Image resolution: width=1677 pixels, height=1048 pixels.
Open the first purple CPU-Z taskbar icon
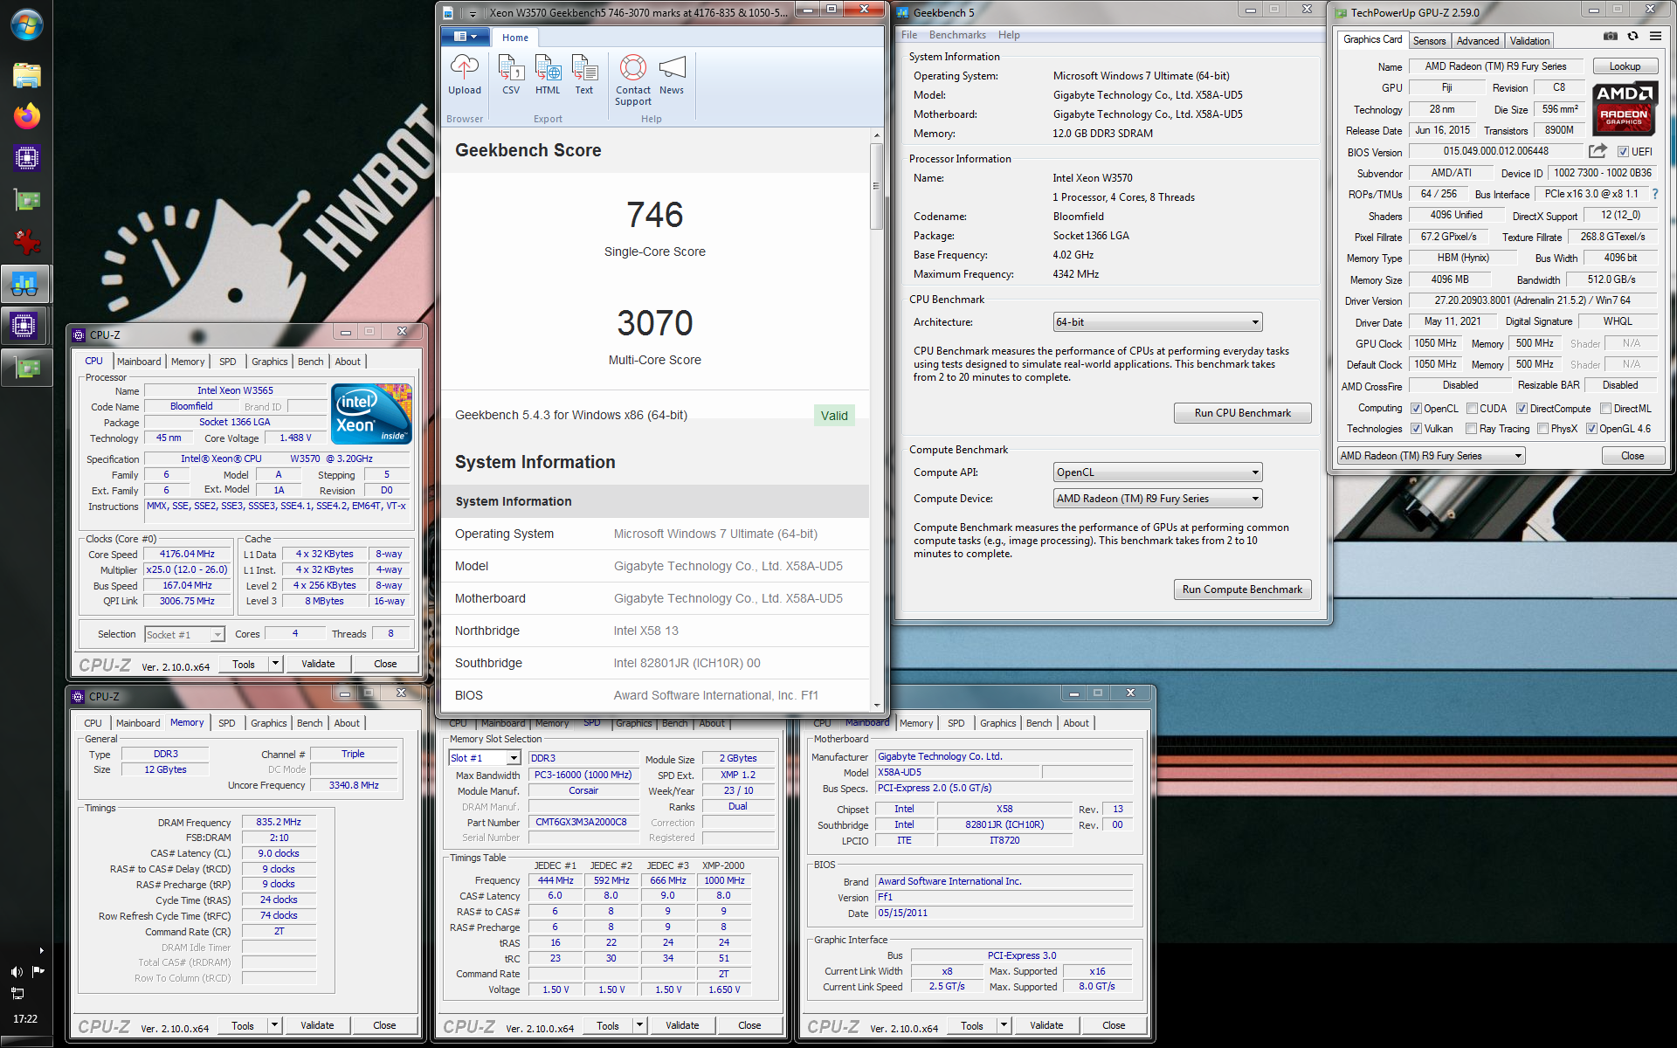coord(27,158)
